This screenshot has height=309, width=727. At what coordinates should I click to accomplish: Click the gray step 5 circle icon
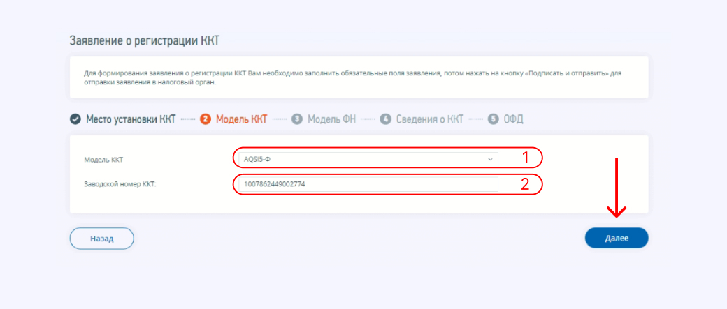[x=494, y=119]
